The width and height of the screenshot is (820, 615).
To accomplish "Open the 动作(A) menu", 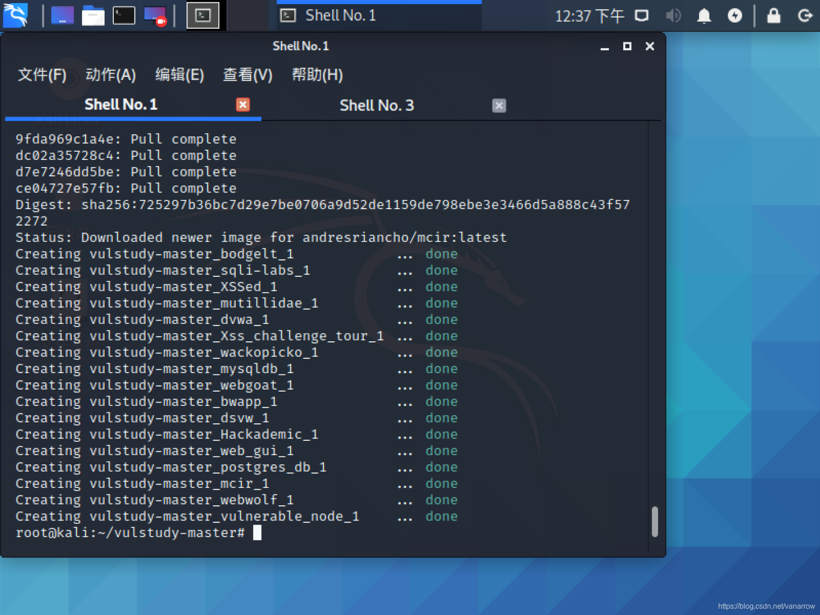I will pyautogui.click(x=111, y=75).
